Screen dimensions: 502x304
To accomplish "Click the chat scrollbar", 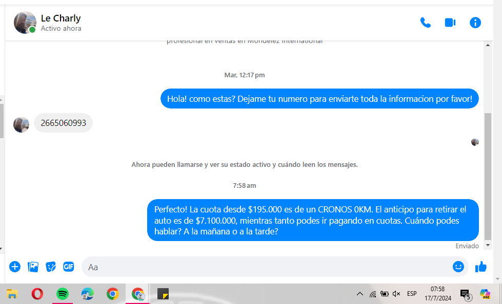I will [488, 174].
